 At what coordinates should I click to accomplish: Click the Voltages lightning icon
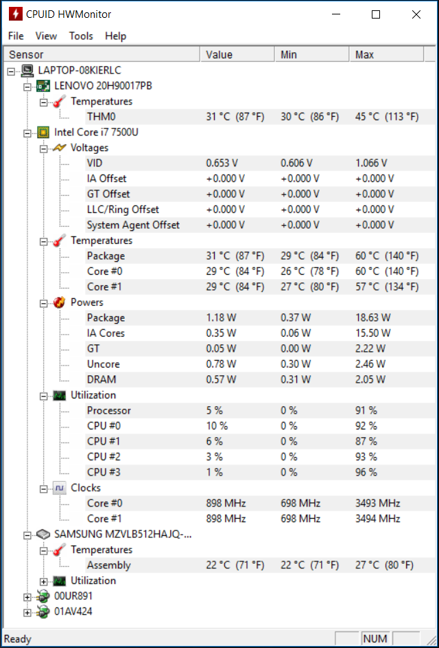click(60, 148)
